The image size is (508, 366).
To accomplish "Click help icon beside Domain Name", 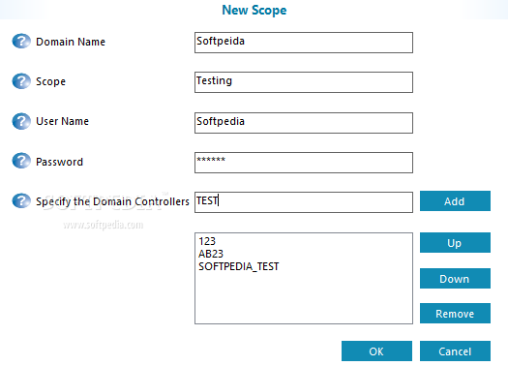I will [21, 42].
